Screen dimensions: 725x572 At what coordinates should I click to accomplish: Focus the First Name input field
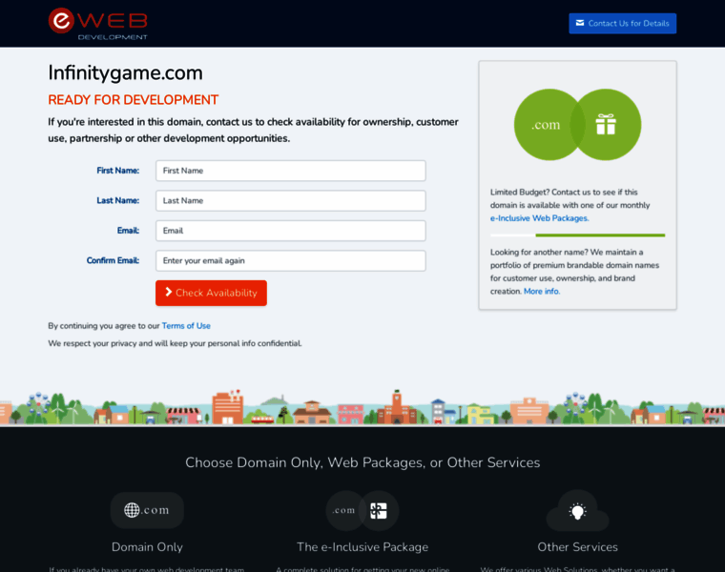[290, 171]
